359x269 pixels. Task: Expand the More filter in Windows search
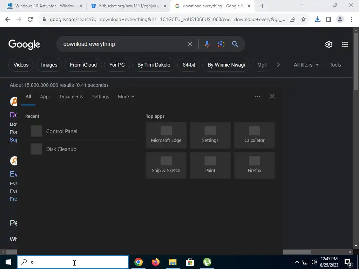coord(126,97)
